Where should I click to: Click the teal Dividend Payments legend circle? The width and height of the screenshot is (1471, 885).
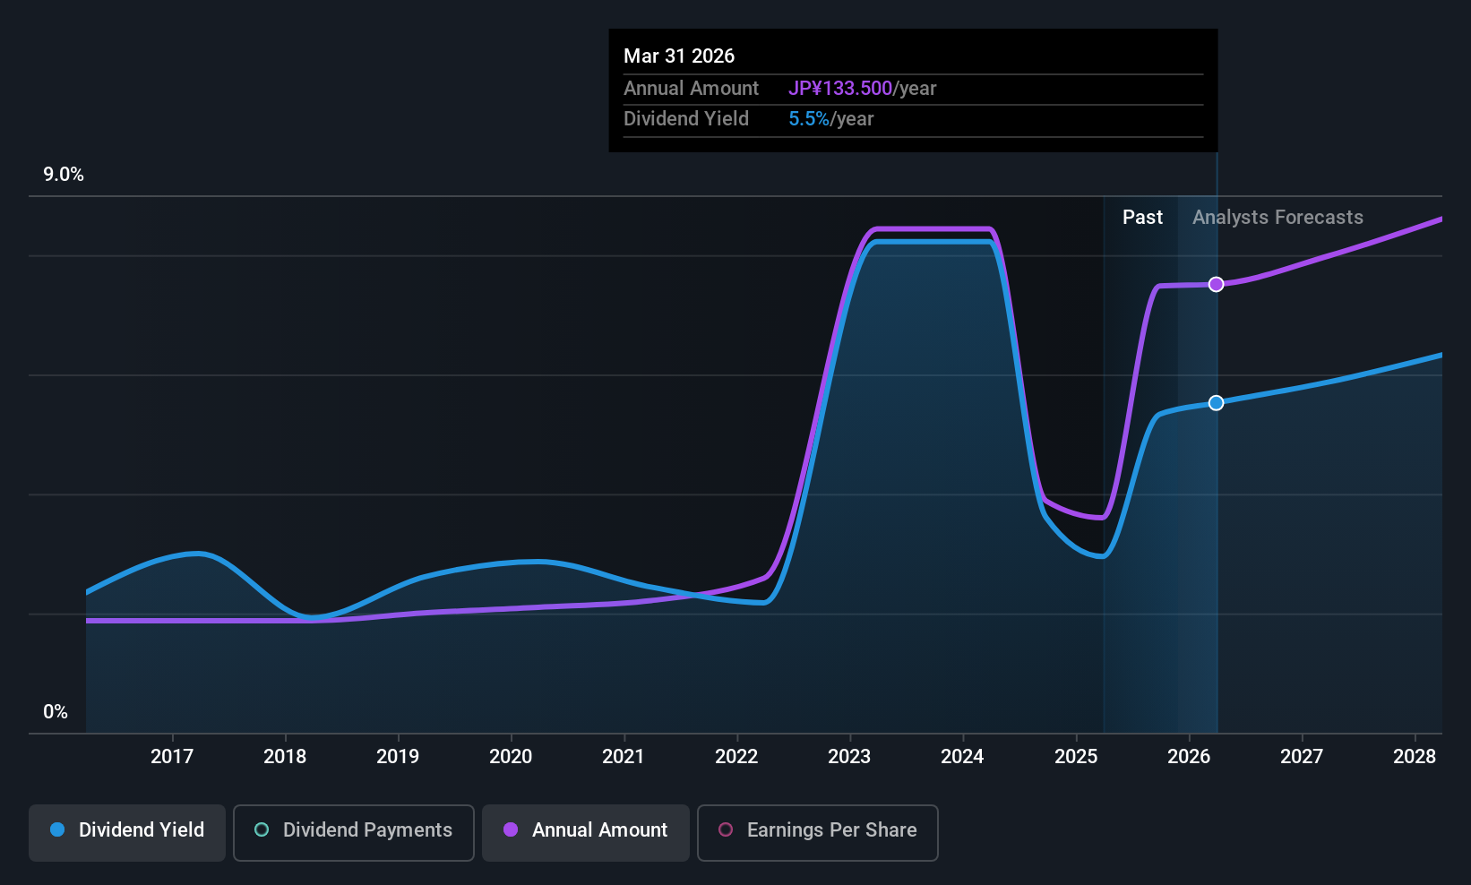coord(262,830)
